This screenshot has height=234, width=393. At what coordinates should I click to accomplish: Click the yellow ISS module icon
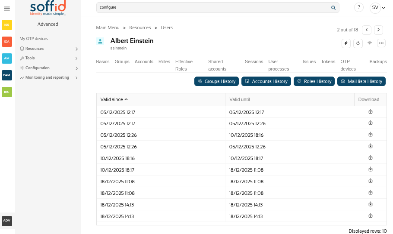pyautogui.click(x=7, y=25)
